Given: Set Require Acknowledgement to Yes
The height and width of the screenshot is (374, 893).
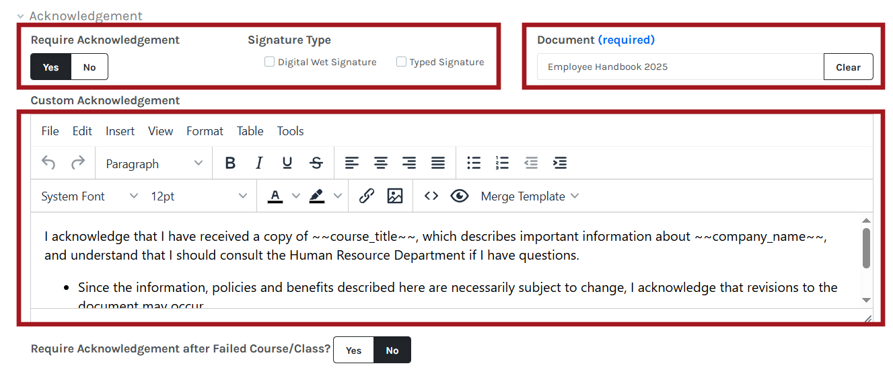Looking at the screenshot, I should 51,67.
